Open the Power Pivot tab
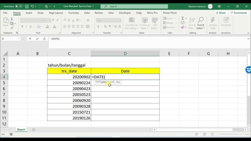 click(170, 13)
